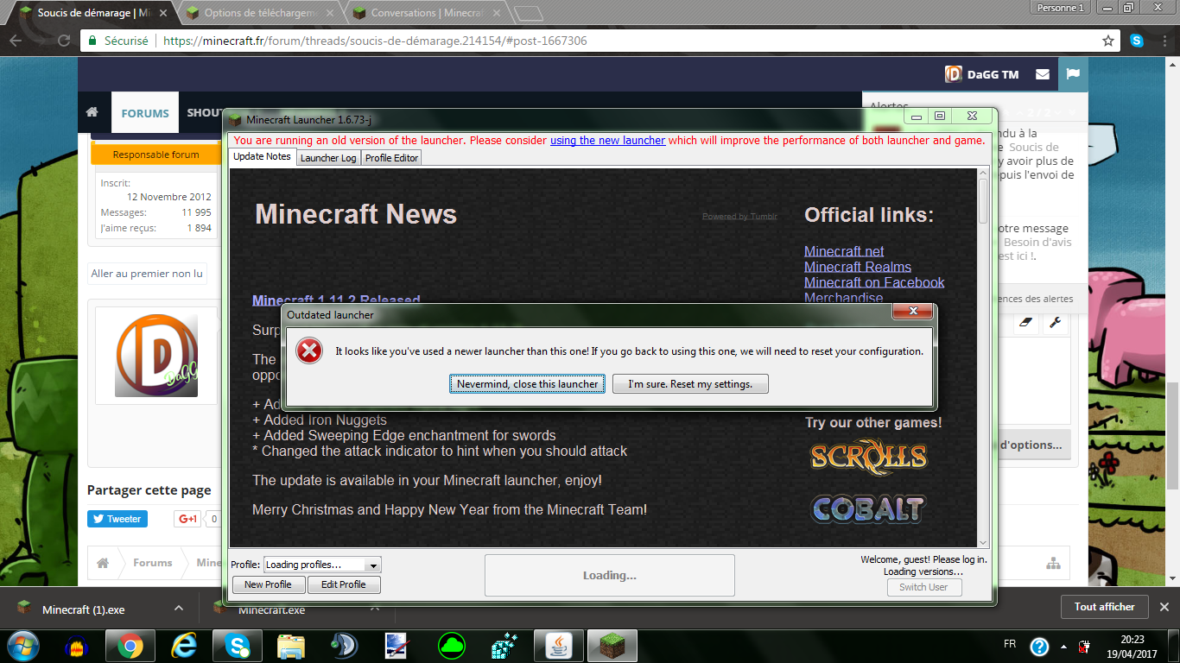The image size is (1180, 663).
Task: Click the breadcrumb Forums link
Action: (152, 563)
